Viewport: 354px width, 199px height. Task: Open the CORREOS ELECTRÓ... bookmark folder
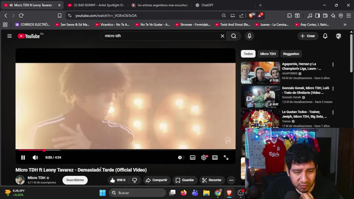[x=32, y=25]
